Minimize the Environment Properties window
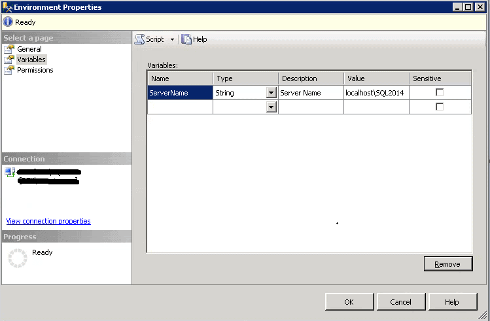The image size is (490, 321). click(x=457, y=7)
